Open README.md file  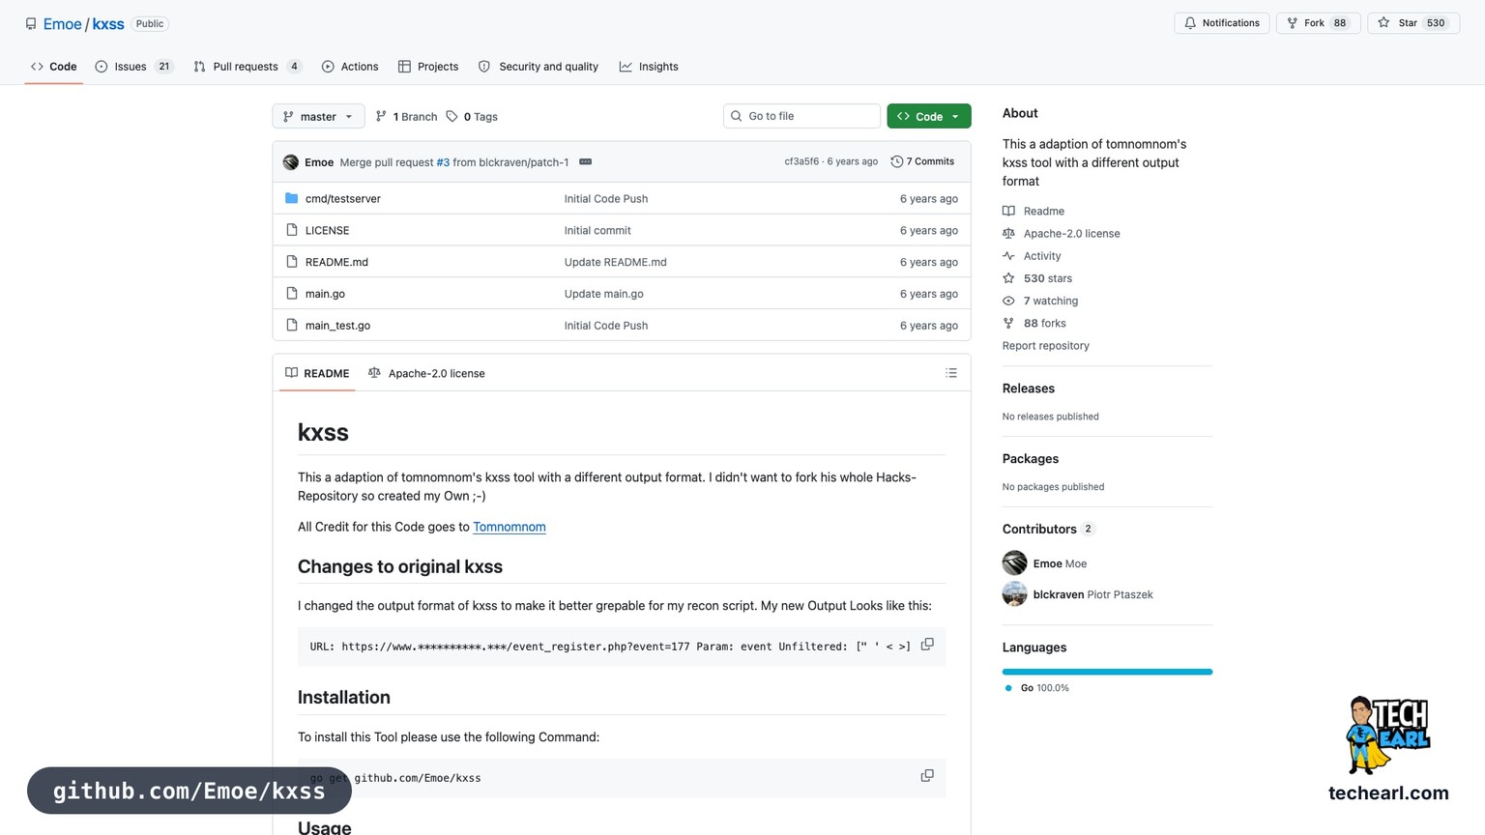[x=336, y=262]
